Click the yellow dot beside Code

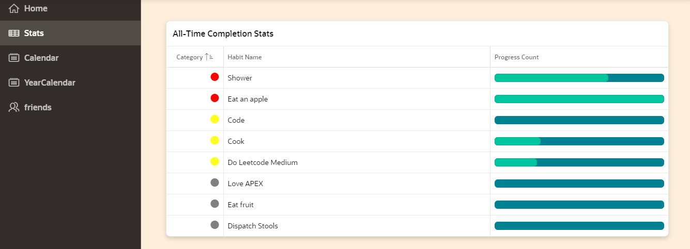(x=214, y=120)
